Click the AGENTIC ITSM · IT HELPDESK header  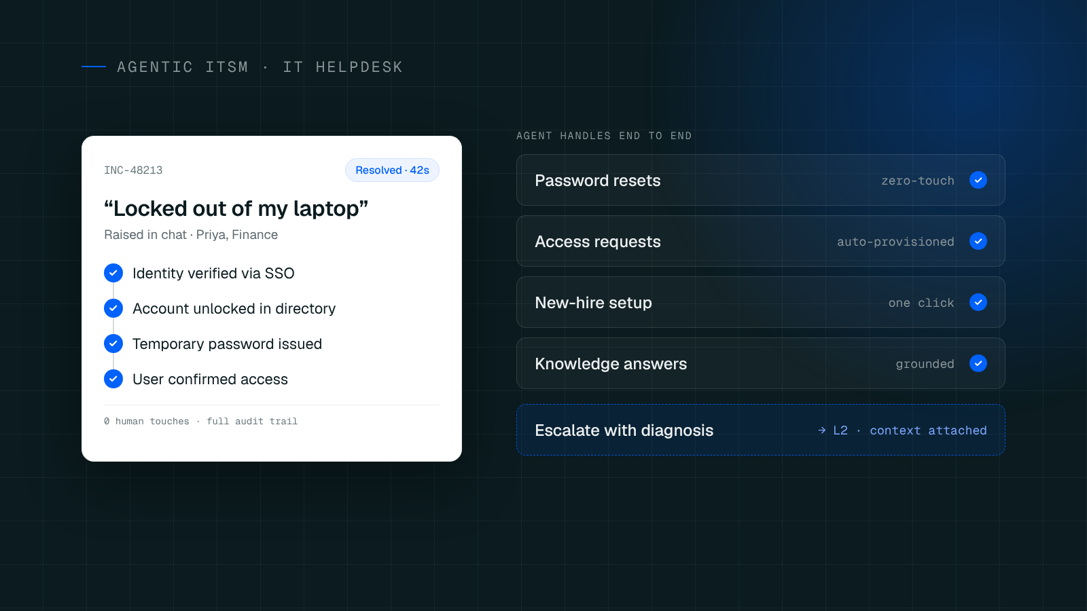click(260, 67)
